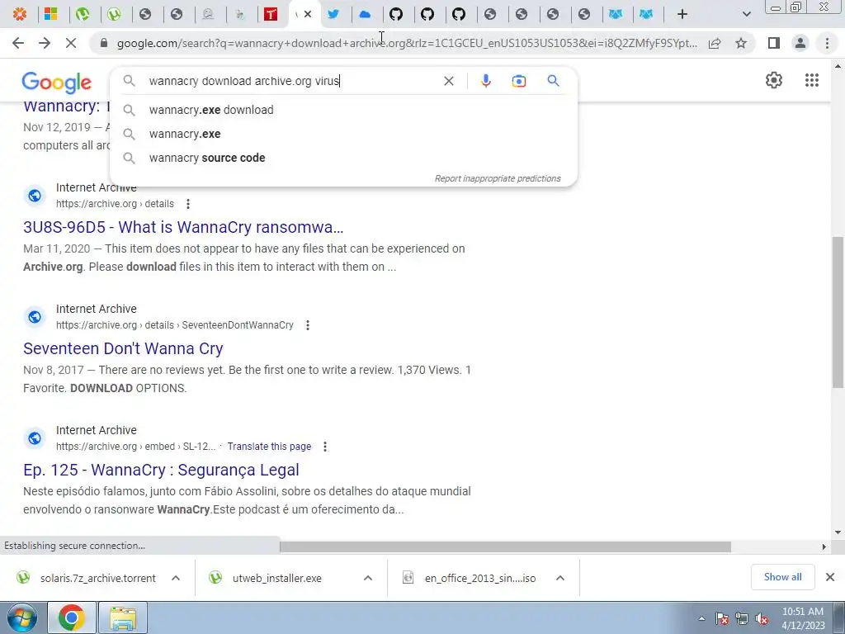Open the Chrome three-dot menu
This screenshot has height=634, width=845.
[x=827, y=43]
